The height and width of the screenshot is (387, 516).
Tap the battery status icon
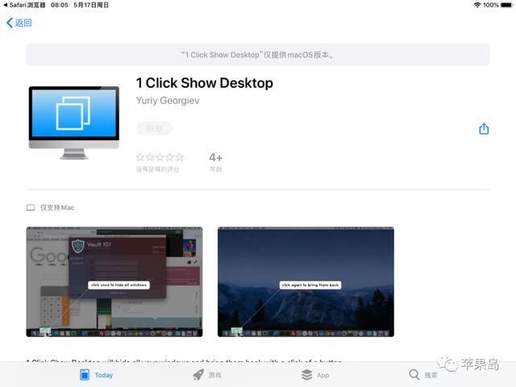pos(507,5)
